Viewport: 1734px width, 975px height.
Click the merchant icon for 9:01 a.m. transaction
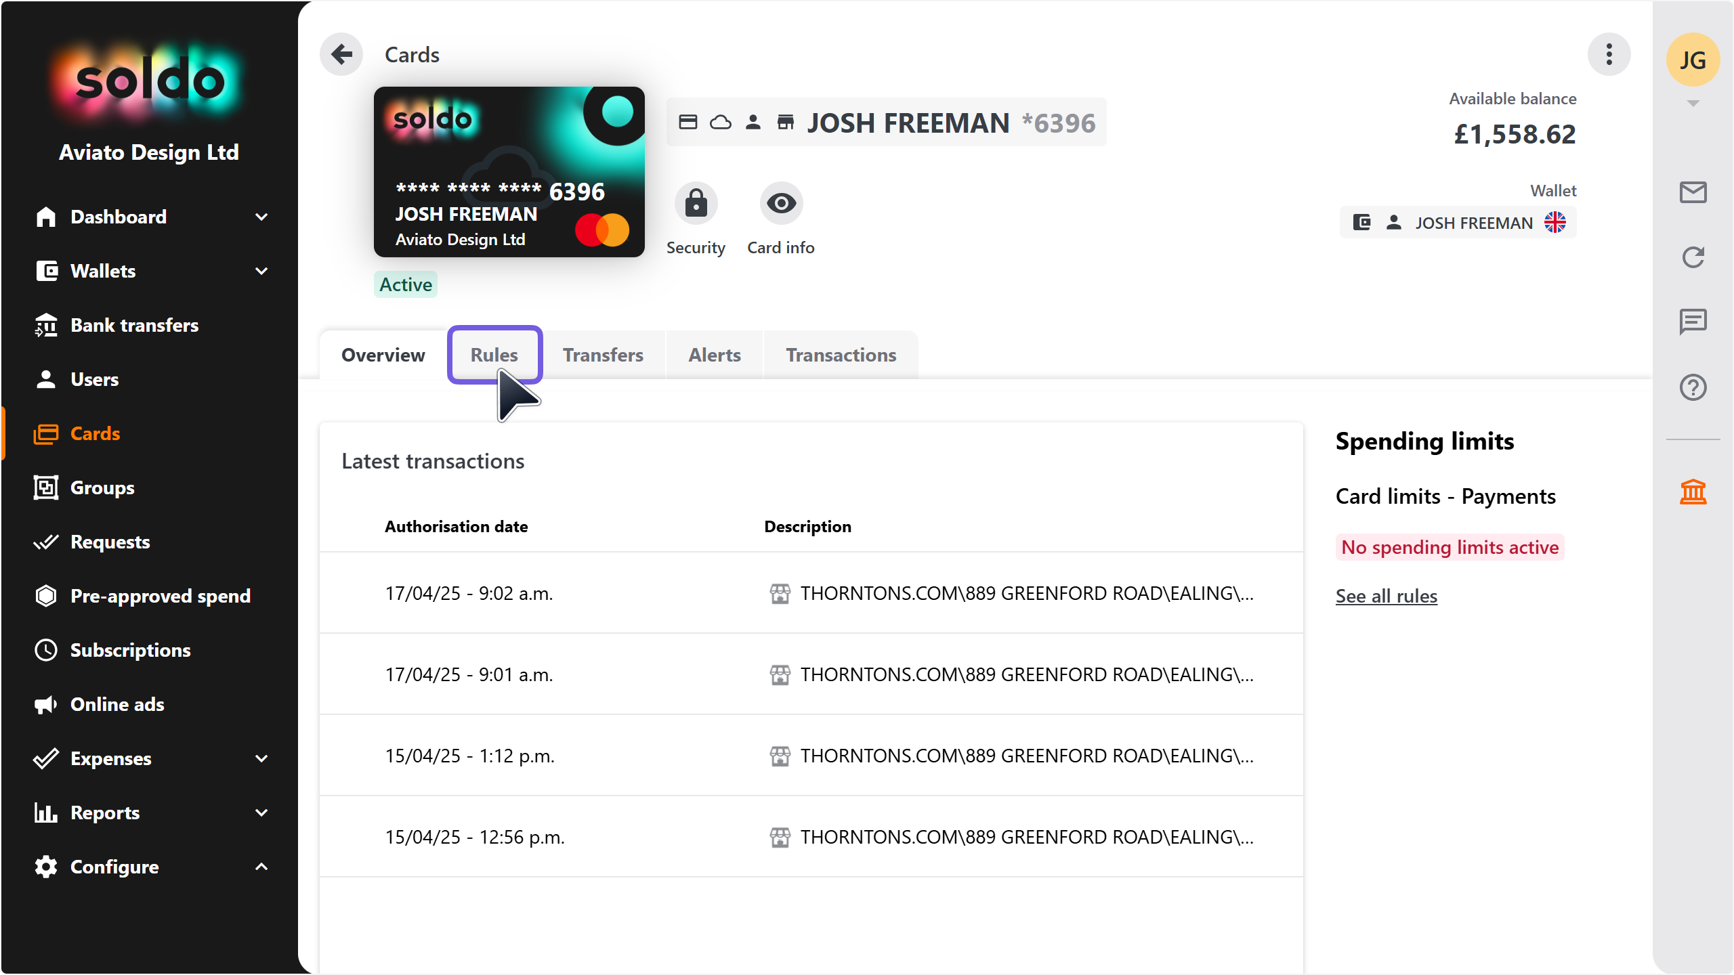(x=780, y=674)
